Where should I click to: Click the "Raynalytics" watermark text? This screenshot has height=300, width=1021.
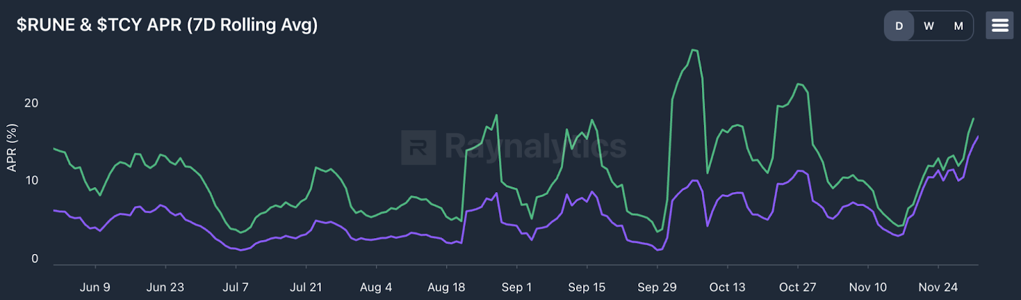[x=535, y=146]
